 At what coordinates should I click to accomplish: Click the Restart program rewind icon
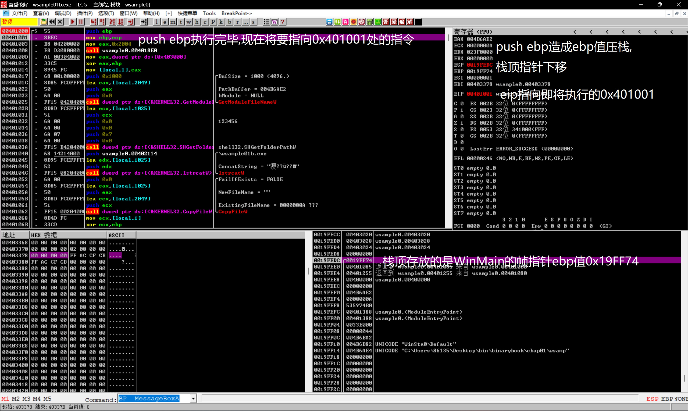point(52,22)
